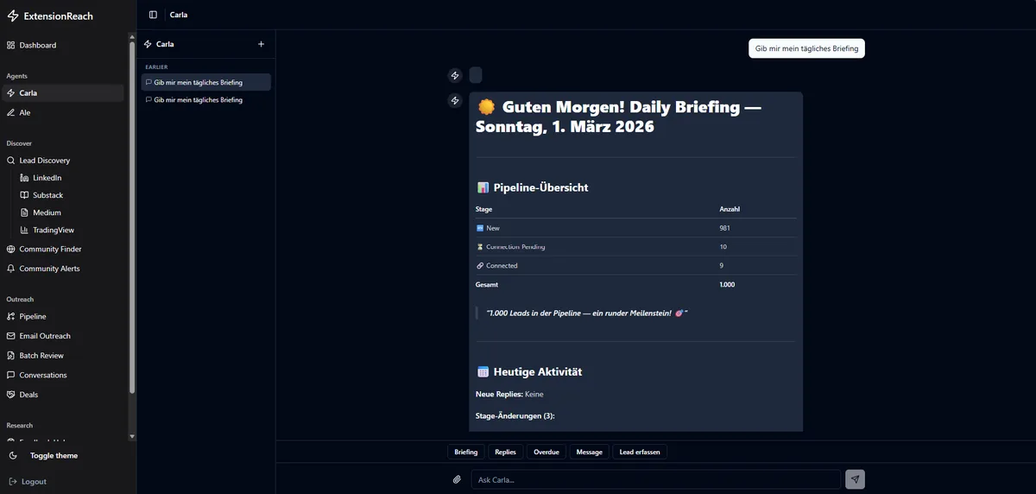
Task: Open the highlighted first 'Gib mir mein tägliches Briefing' chat
Action: pos(206,82)
